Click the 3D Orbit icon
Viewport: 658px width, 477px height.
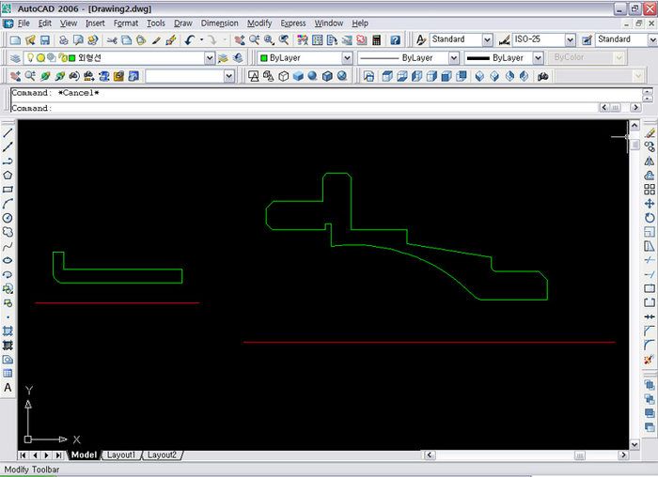click(45, 76)
